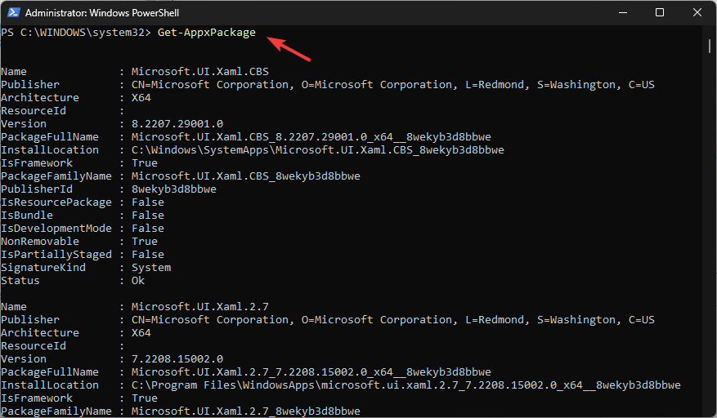The image size is (717, 418).
Task: Click the SignatureKind System value
Action: click(151, 268)
